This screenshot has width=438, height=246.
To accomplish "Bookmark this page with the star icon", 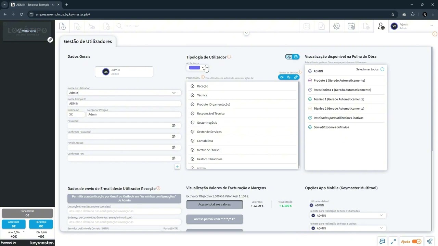I will click(x=393, y=14).
